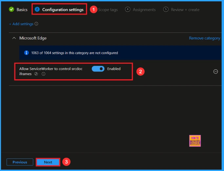Click the 1063 of 1064 settings message
The image size is (224, 171).
tap(74, 53)
